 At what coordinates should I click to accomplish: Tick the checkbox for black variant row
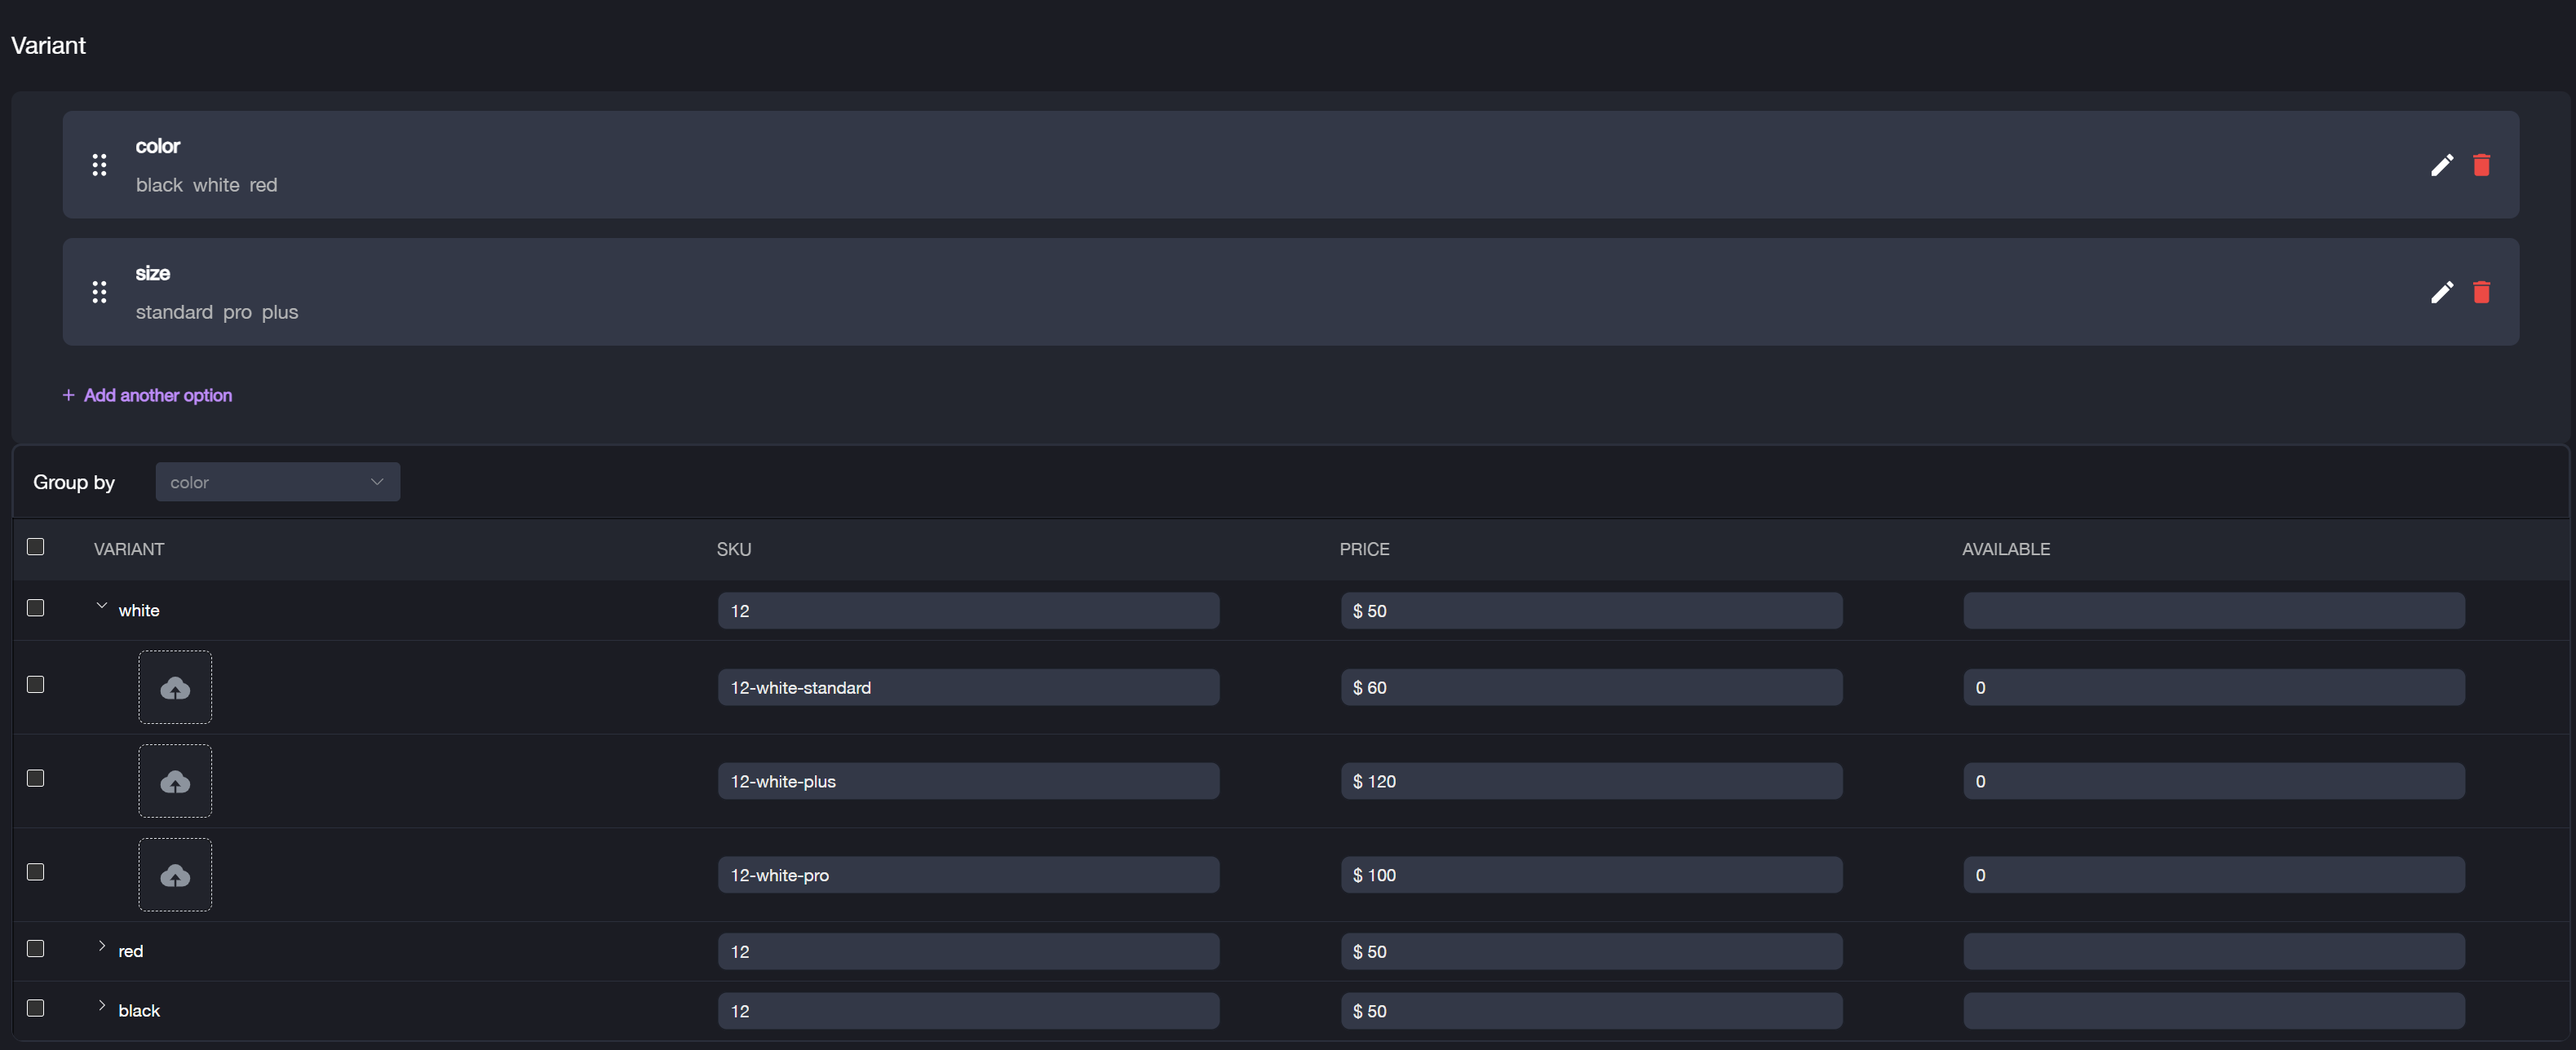(x=36, y=1008)
